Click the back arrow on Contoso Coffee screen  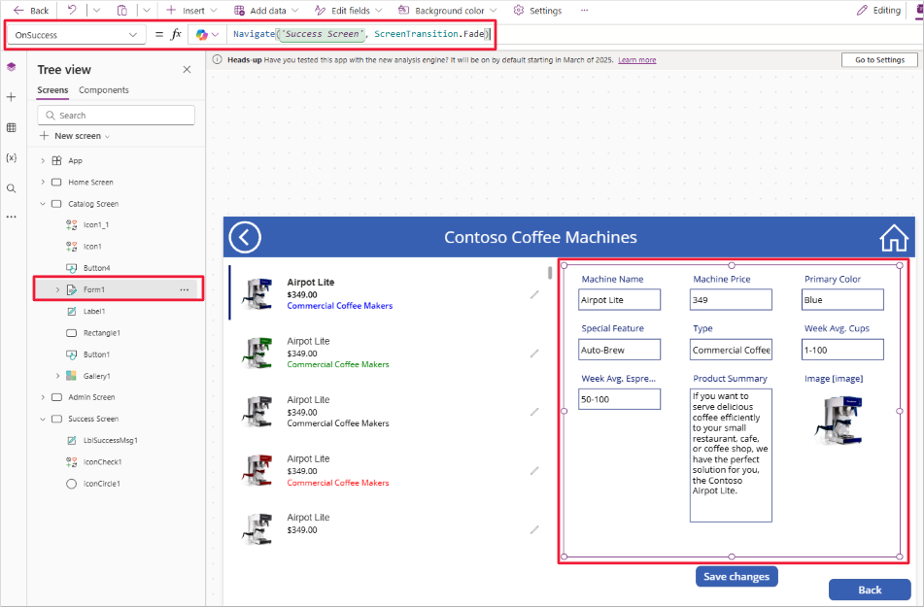pos(244,236)
